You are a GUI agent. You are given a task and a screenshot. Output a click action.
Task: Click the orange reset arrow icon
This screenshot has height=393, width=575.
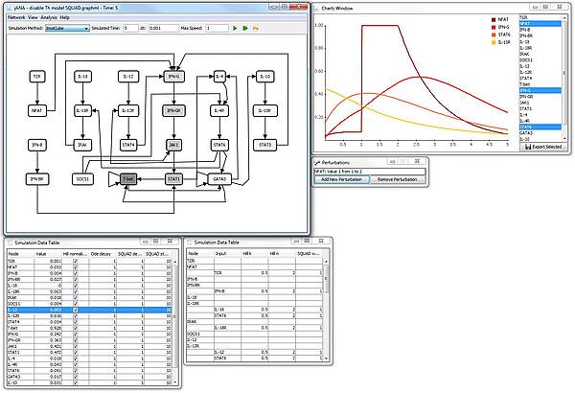point(256,29)
